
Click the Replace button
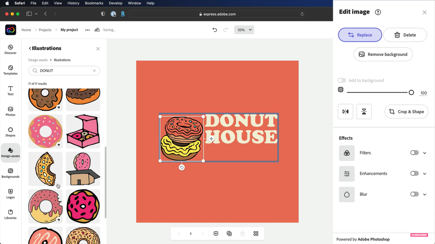(360, 35)
